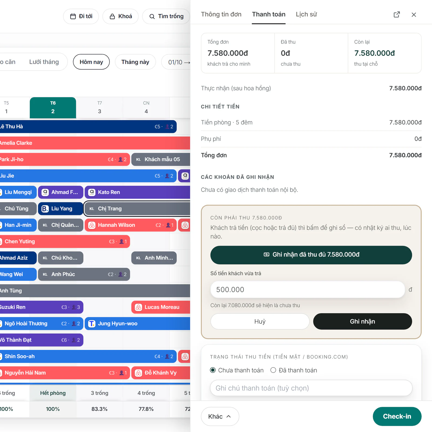Click the KL badge on Chị Trang booking

92,209
